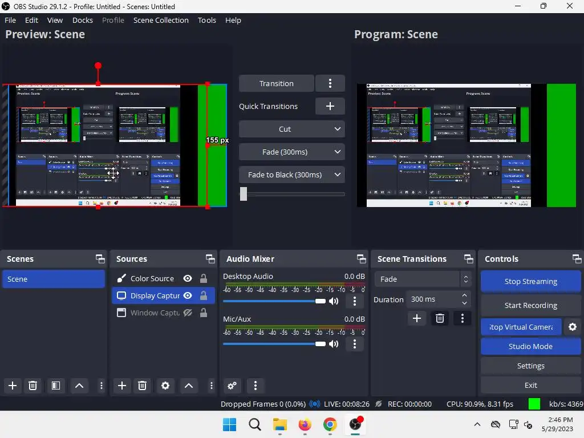Adjust Mic/Aux volume slider
Image resolution: width=584 pixels, height=438 pixels.
click(x=274, y=344)
